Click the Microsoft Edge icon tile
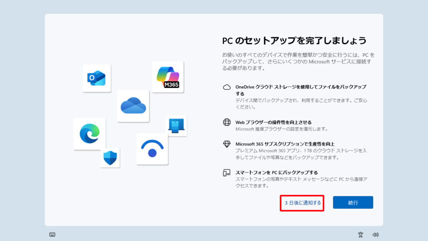428x241 pixels. point(89,133)
